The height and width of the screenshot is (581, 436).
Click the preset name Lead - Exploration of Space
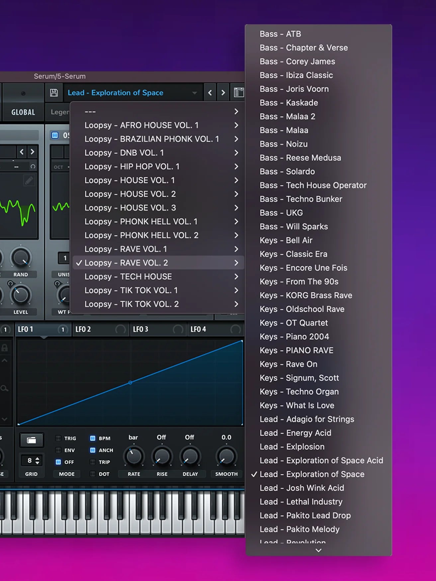click(x=116, y=93)
